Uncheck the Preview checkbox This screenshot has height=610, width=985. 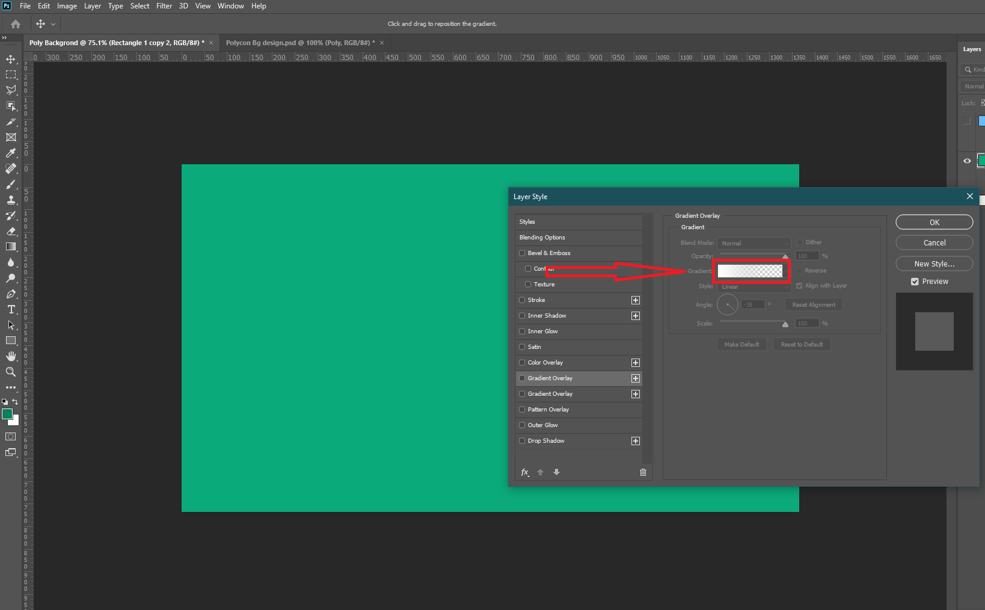click(915, 282)
